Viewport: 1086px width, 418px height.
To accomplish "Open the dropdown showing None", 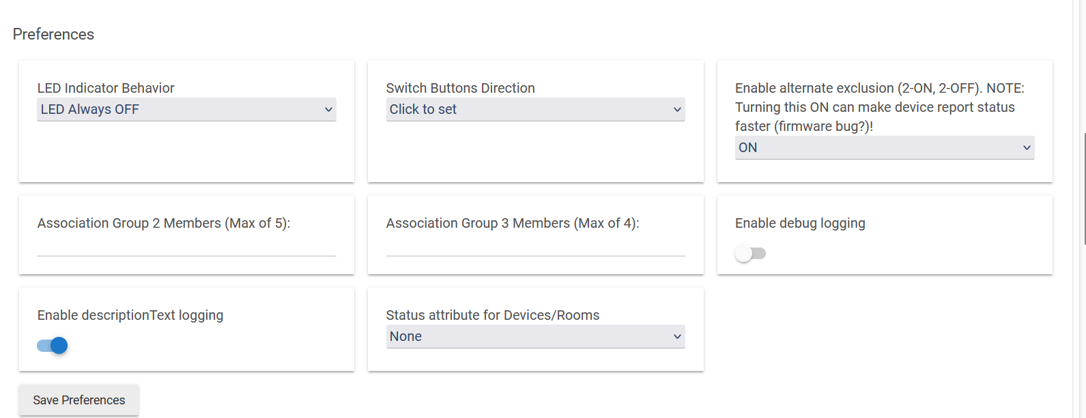I will [535, 337].
